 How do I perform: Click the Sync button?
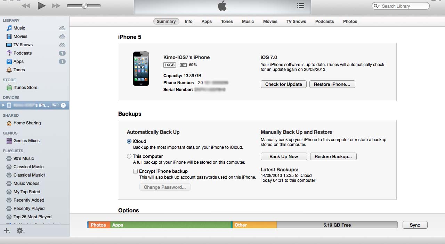pyautogui.click(x=415, y=225)
